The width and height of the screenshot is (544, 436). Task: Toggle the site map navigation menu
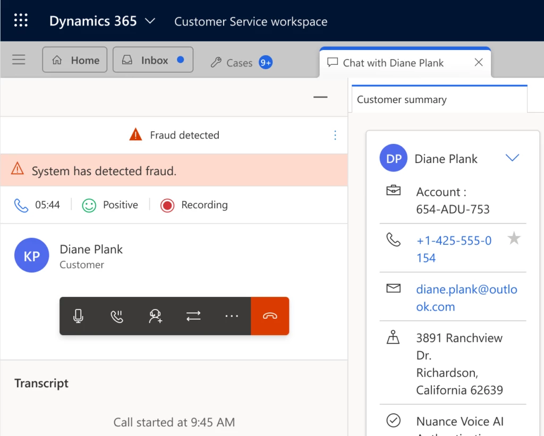pyautogui.click(x=19, y=59)
